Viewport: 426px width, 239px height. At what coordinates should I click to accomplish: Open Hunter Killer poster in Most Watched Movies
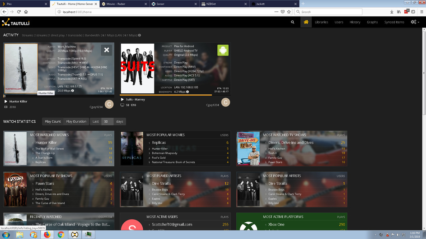click(15, 148)
